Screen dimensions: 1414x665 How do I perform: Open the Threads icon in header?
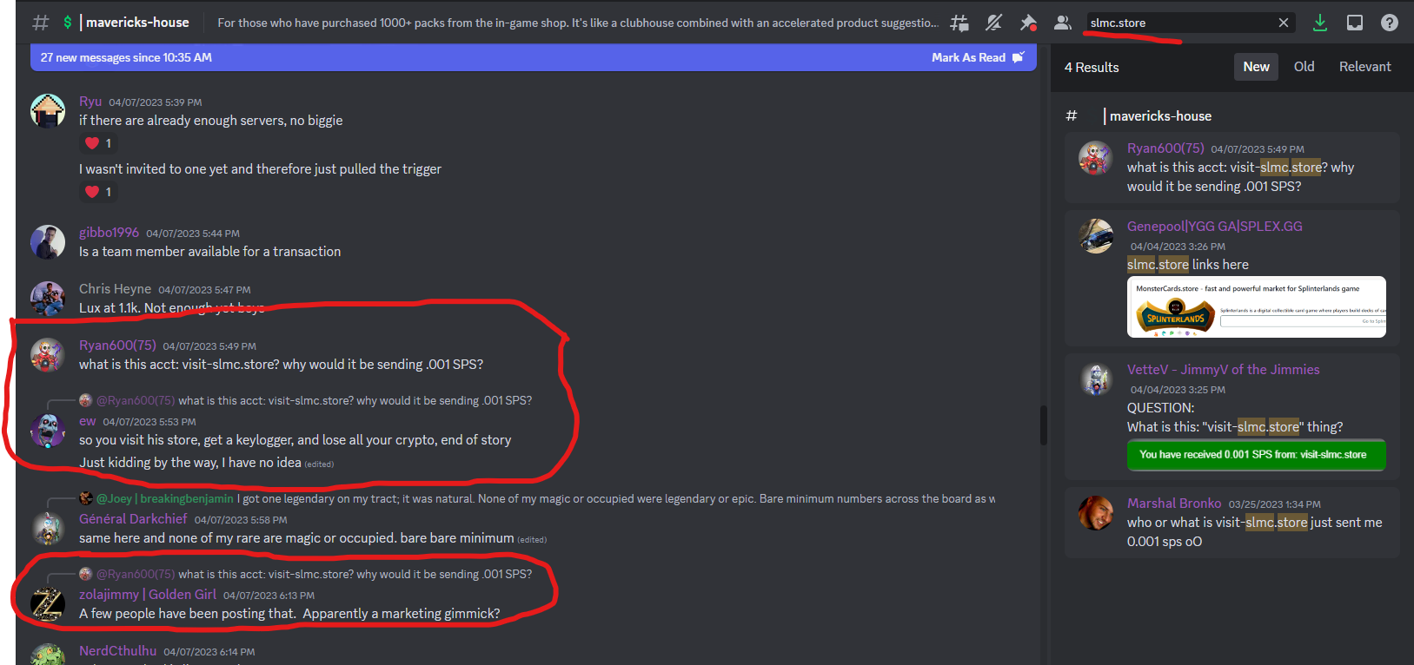click(959, 23)
